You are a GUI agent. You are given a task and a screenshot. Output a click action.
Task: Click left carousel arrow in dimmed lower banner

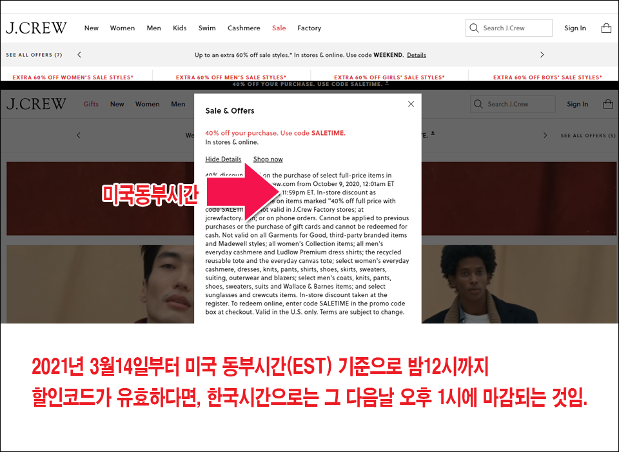(78, 135)
